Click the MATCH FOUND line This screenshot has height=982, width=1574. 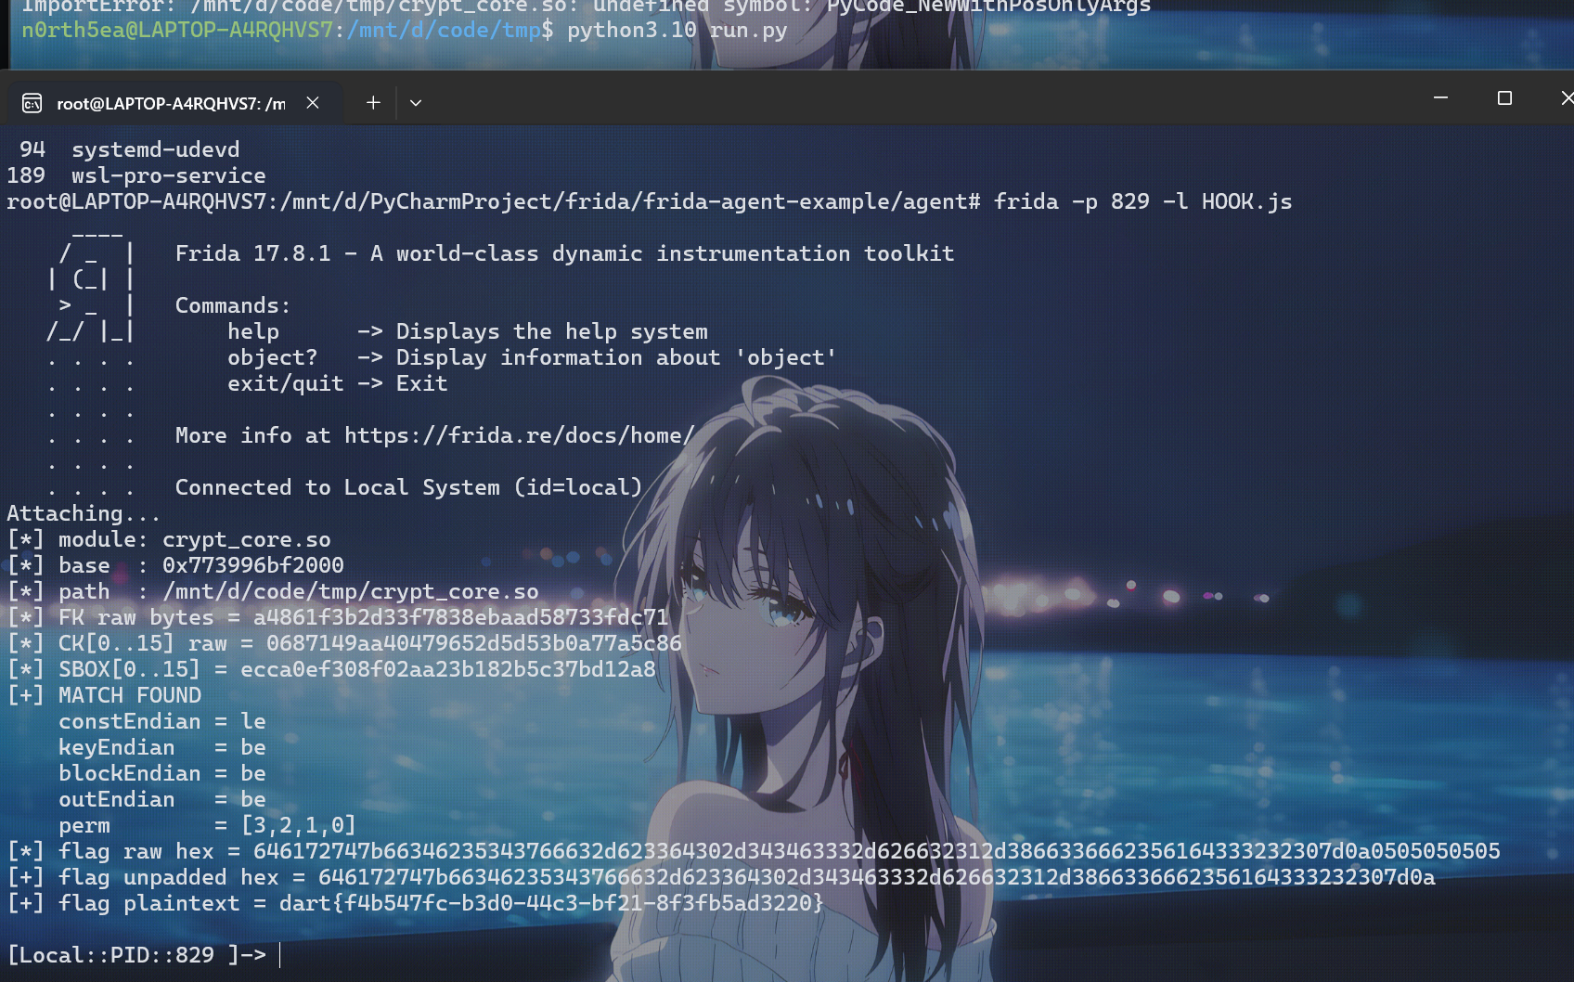104,695
